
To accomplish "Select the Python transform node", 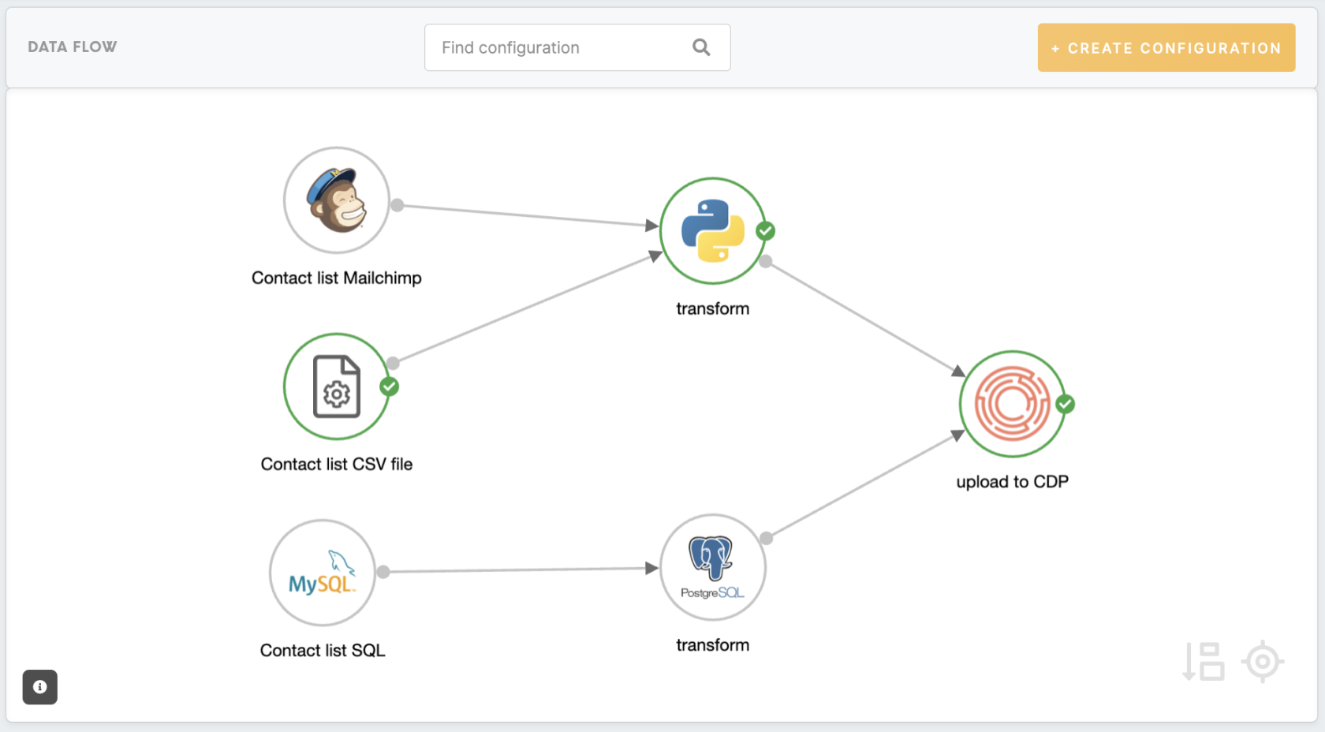I will [x=712, y=230].
